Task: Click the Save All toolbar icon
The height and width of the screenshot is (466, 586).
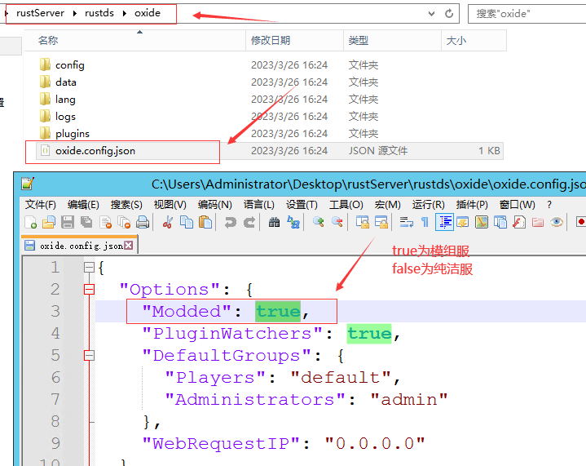Action: pos(86,222)
